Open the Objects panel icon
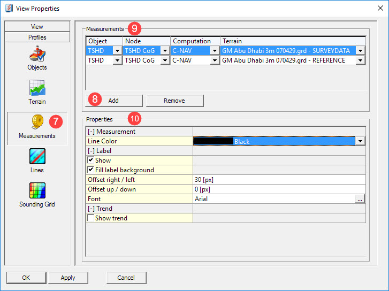 [37, 55]
